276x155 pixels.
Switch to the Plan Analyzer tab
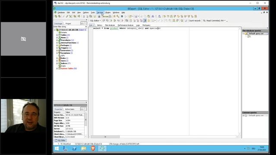[x=110, y=25]
